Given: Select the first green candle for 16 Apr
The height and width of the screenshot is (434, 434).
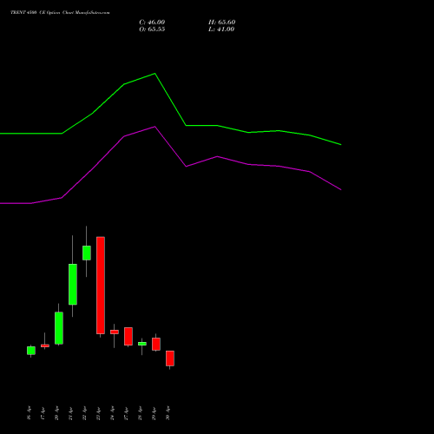Looking at the screenshot, I should click(31, 351).
